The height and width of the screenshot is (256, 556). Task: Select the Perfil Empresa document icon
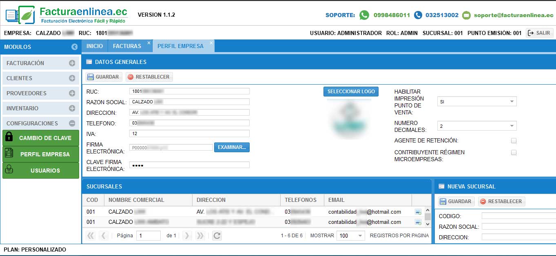point(8,154)
